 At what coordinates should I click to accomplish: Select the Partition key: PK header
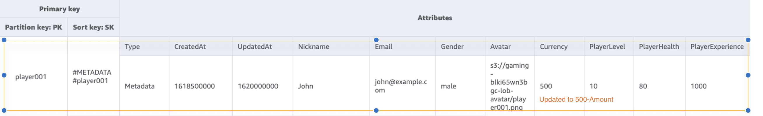[34, 27]
